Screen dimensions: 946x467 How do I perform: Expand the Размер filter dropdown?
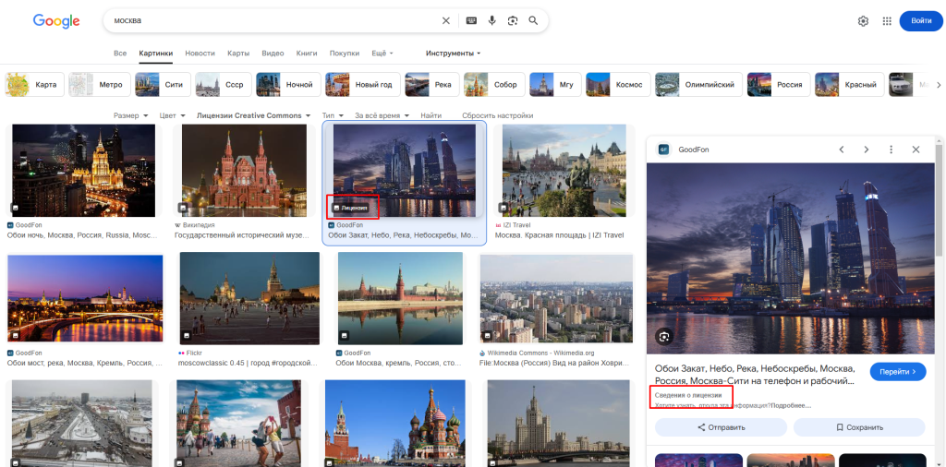[x=131, y=115]
